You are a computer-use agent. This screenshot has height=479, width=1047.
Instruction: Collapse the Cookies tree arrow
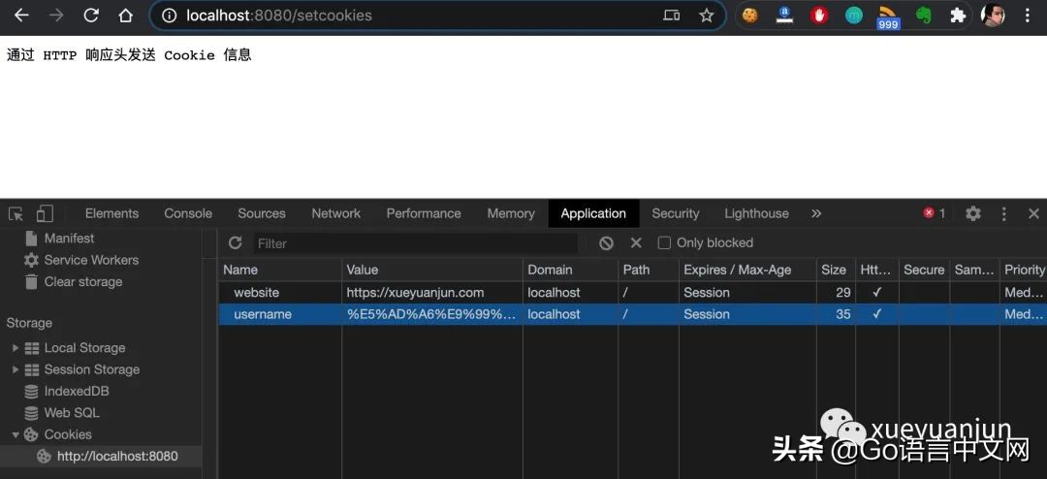(x=16, y=435)
